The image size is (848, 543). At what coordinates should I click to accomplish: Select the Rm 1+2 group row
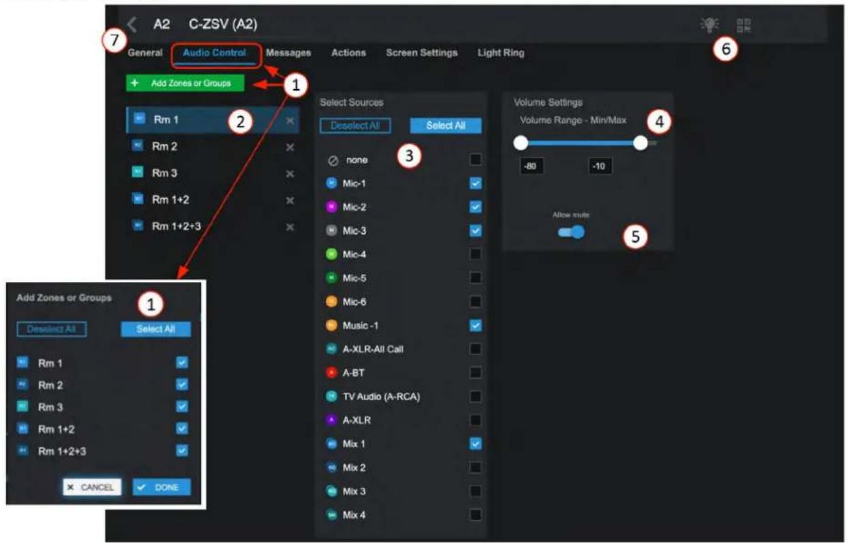[x=213, y=200]
